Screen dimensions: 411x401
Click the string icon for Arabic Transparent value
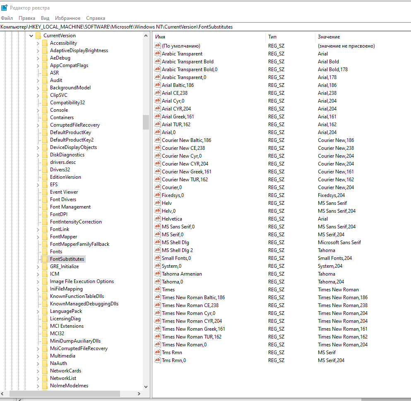coord(158,53)
